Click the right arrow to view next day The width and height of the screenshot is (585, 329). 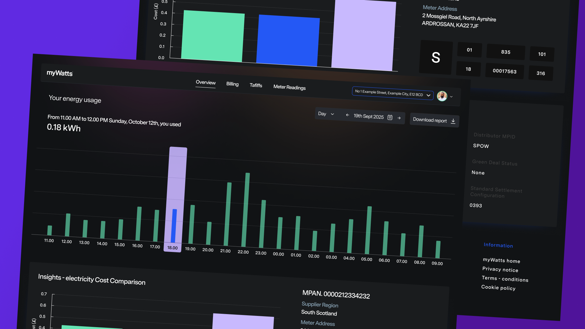click(x=399, y=118)
